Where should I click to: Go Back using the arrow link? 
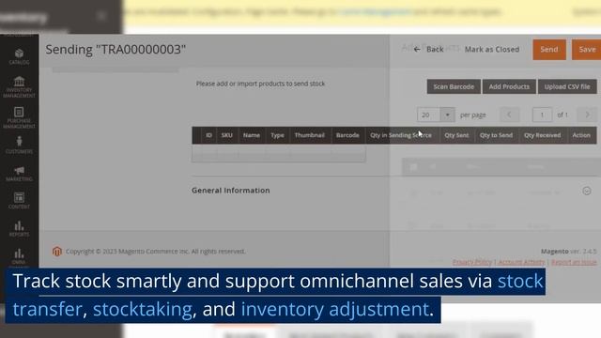tap(429, 49)
